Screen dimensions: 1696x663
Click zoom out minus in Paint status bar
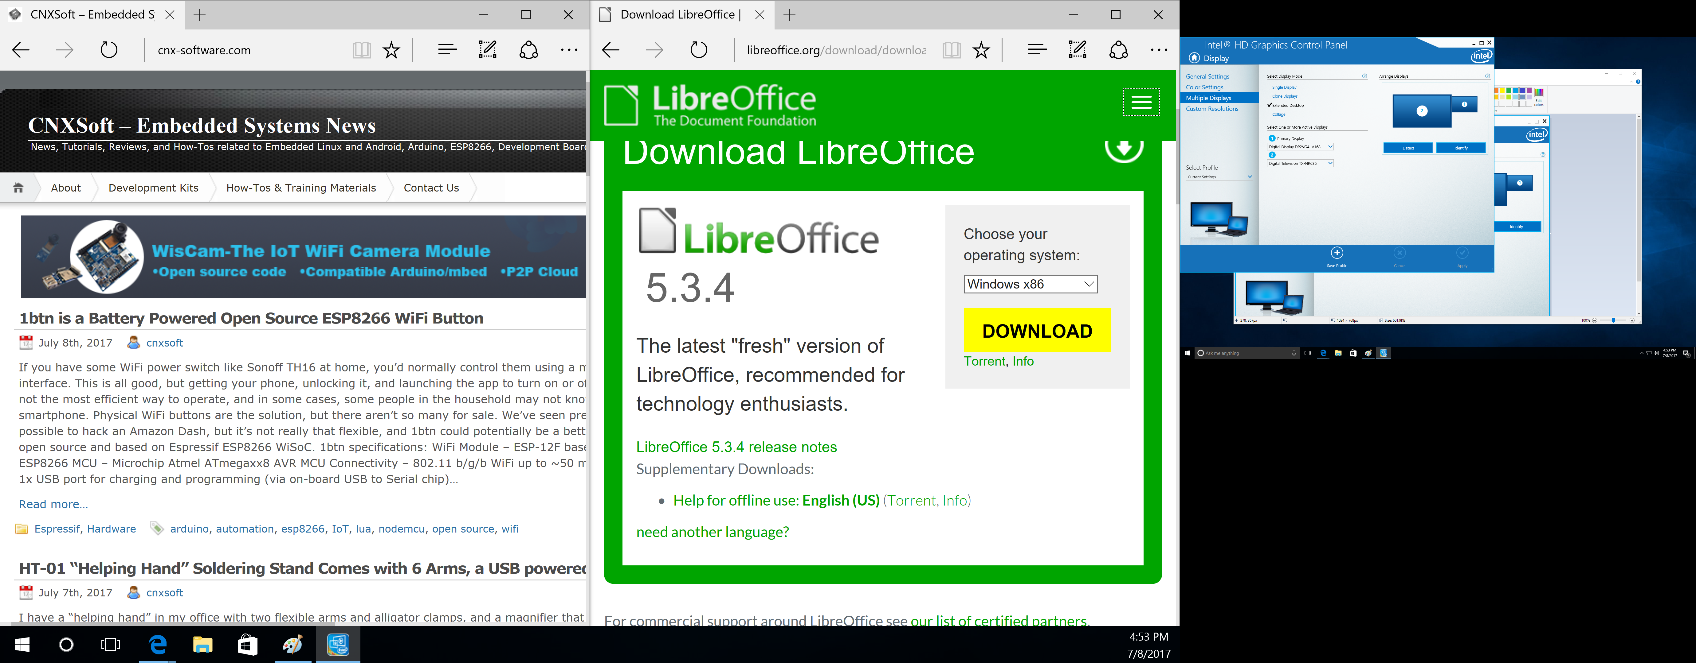click(1595, 320)
